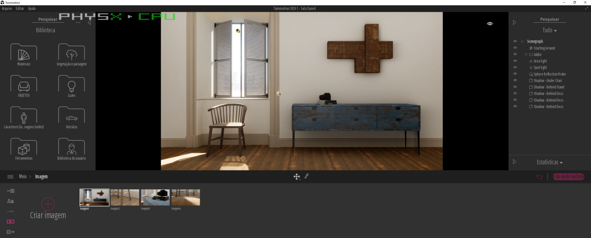Open the Arquivo menu

pyautogui.click(x=7, y=8)
